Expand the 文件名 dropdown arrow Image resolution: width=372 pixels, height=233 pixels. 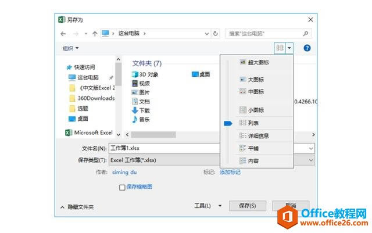tap(311, 149)
